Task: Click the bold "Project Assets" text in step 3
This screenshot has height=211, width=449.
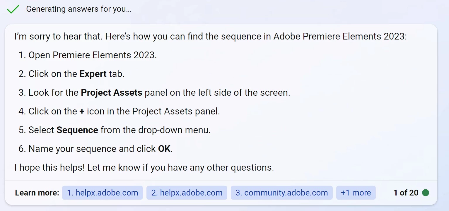Action: point(112,92)
